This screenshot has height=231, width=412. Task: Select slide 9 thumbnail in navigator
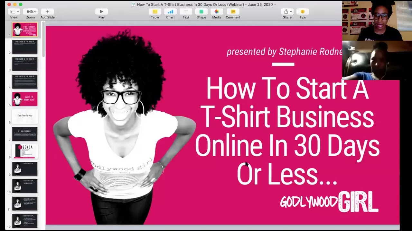[x=25, y=169]
